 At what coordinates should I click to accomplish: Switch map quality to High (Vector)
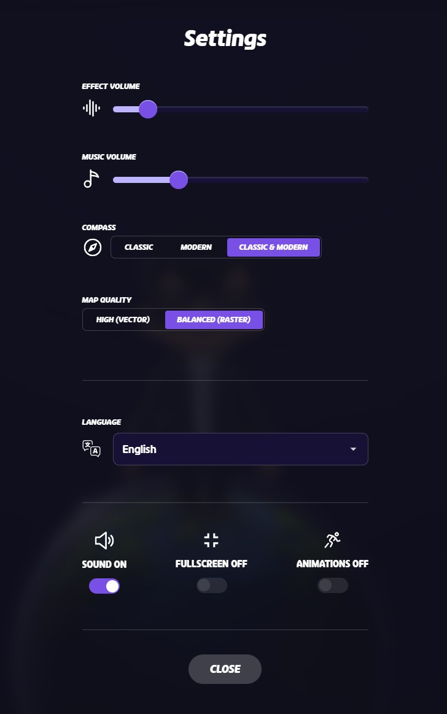point(123,320)
